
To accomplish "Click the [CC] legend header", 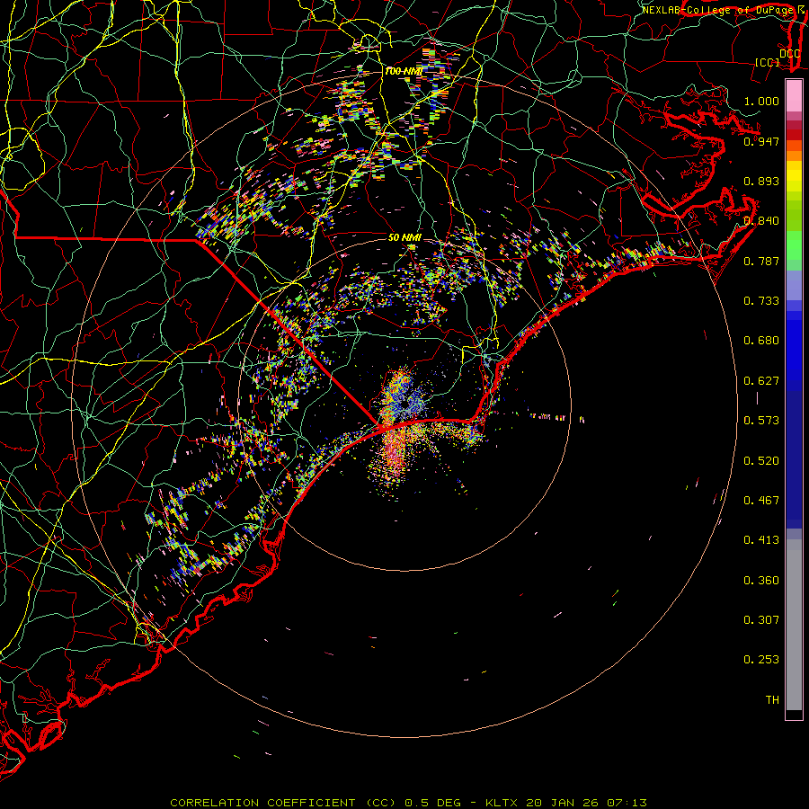I will pyautogui.click(x=767, y=62).
